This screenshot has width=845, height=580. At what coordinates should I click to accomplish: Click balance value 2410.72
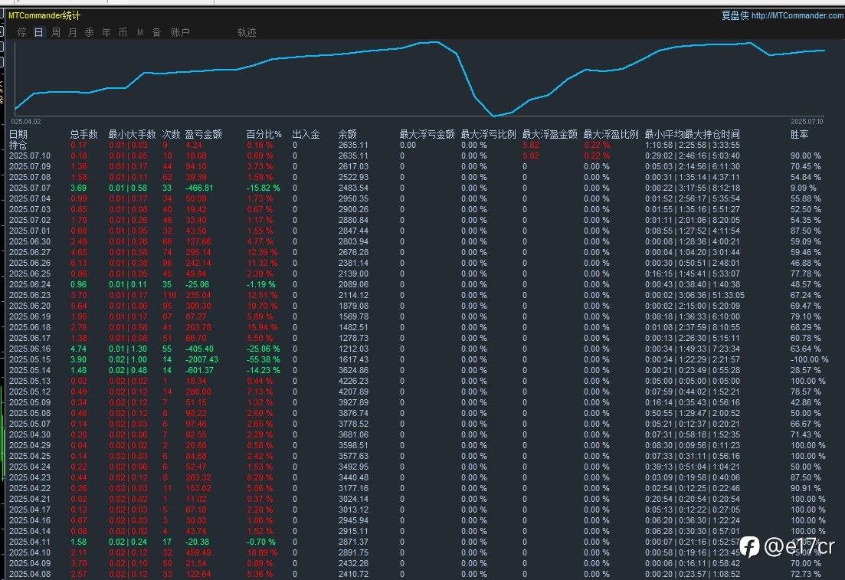point(353,574)
